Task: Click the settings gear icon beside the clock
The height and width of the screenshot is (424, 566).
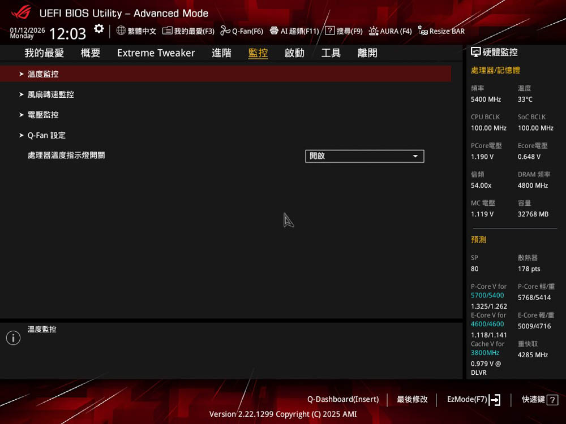Action: pos(99,29)
